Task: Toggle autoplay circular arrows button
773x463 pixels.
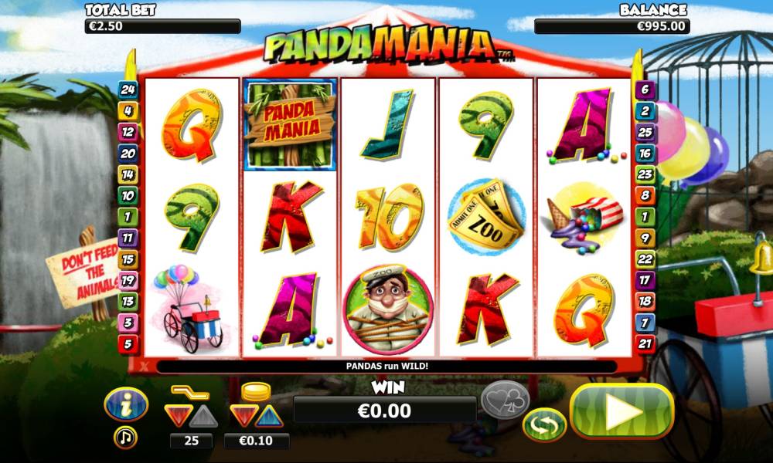Action: click(544, 425)
